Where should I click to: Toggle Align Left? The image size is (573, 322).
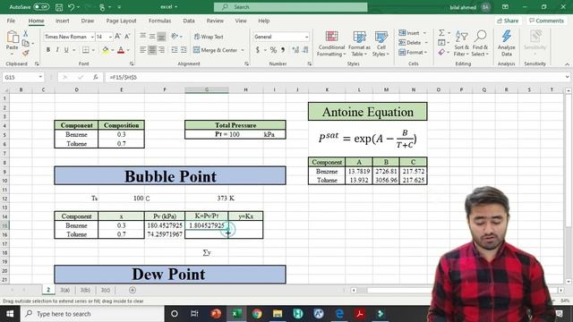143,50
